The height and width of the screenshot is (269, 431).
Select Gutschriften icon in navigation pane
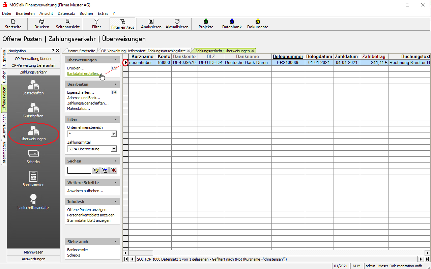click(x=33, y=110)
